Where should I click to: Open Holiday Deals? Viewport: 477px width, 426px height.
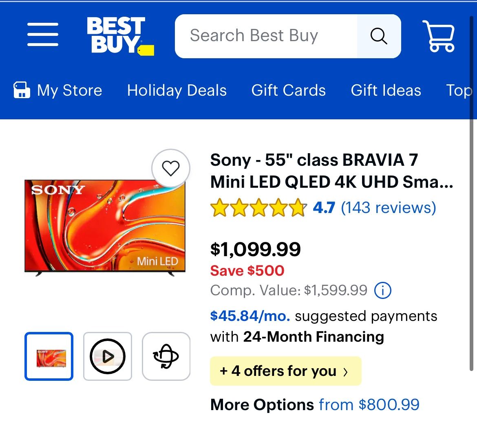tap(177, 90)
